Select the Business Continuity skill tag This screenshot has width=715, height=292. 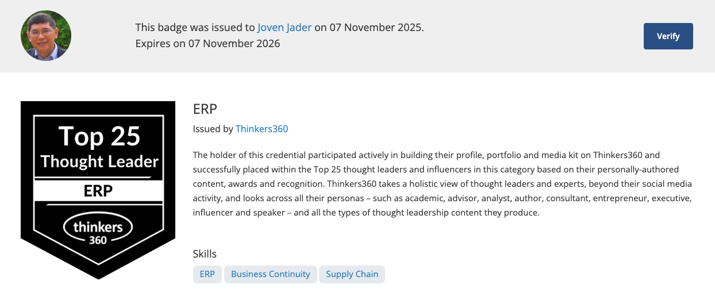tap(270, 274)
